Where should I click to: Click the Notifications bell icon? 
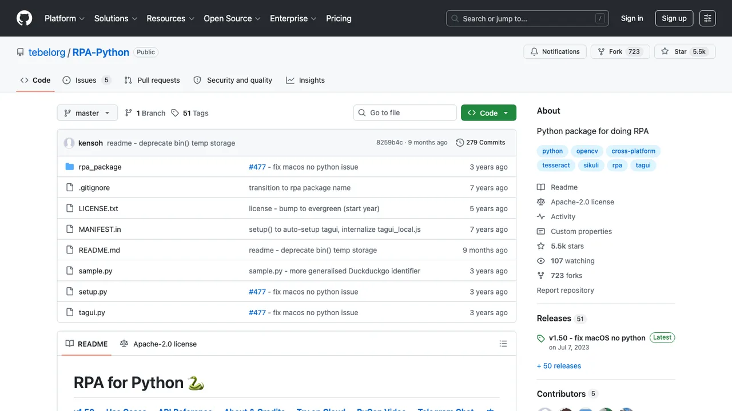pos(534,51)
